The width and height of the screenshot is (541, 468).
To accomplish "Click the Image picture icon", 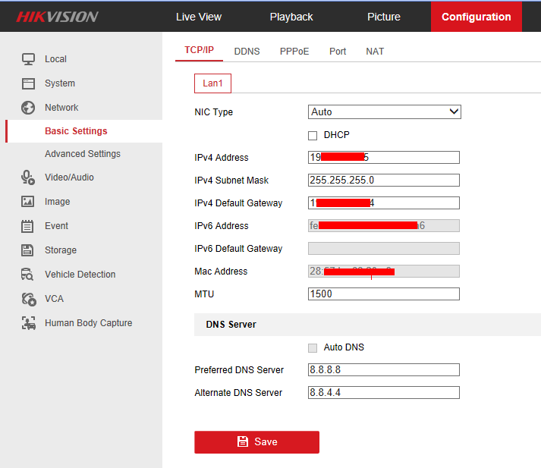I will (x=28, y=202).
